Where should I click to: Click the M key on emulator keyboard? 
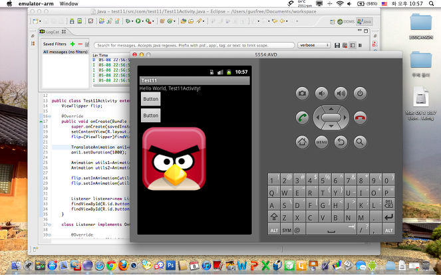tap(363, 217)
